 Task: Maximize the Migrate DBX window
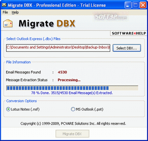(136, 5)
